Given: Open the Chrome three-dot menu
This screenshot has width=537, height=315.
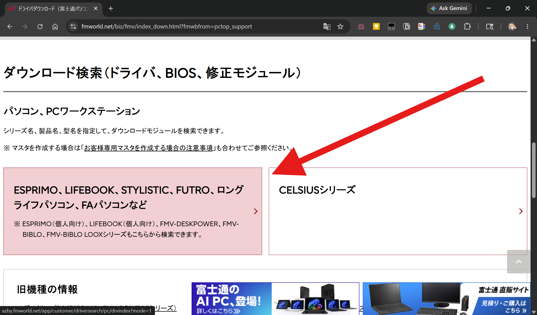Looking at the screenshot, I should [527, 27].
